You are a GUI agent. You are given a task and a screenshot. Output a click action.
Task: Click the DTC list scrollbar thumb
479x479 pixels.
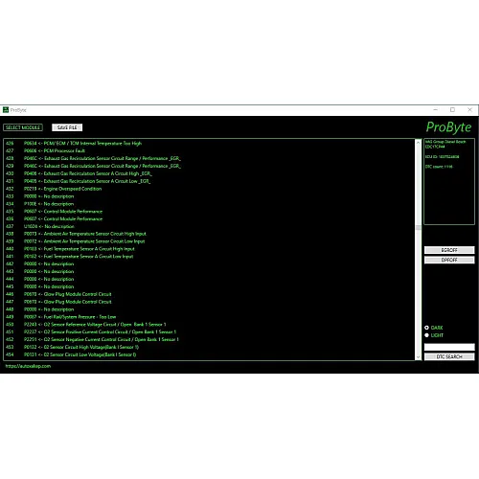click(418, 227)
